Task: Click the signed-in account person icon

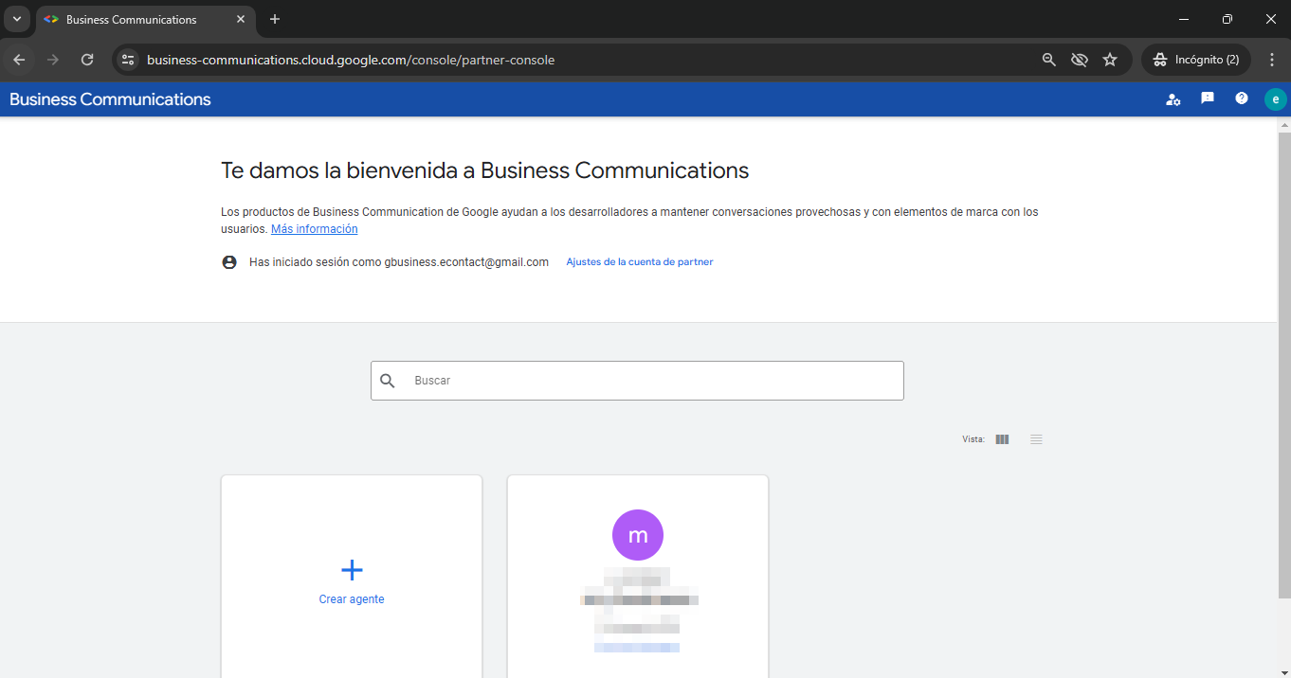Action: point(229,262)
